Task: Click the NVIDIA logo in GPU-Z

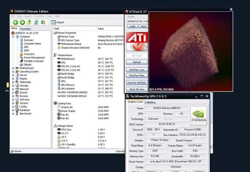Action: click(198, 116)
